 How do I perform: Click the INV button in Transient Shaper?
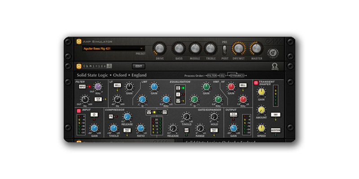[x=276, y=115]
